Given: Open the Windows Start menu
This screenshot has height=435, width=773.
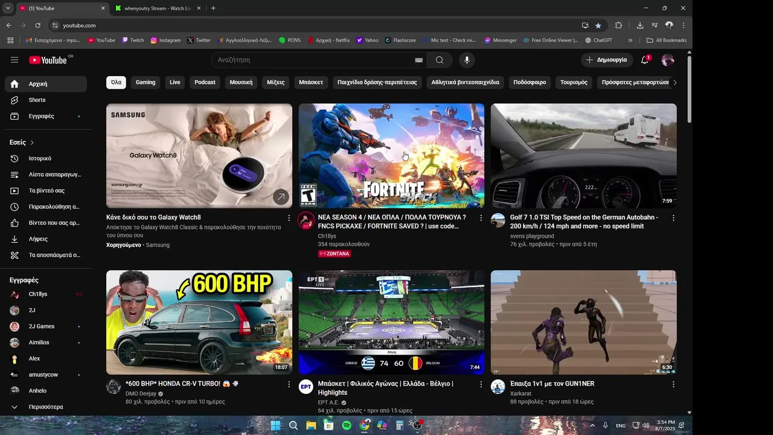Looking at the screenshot, I should (275, 425).
